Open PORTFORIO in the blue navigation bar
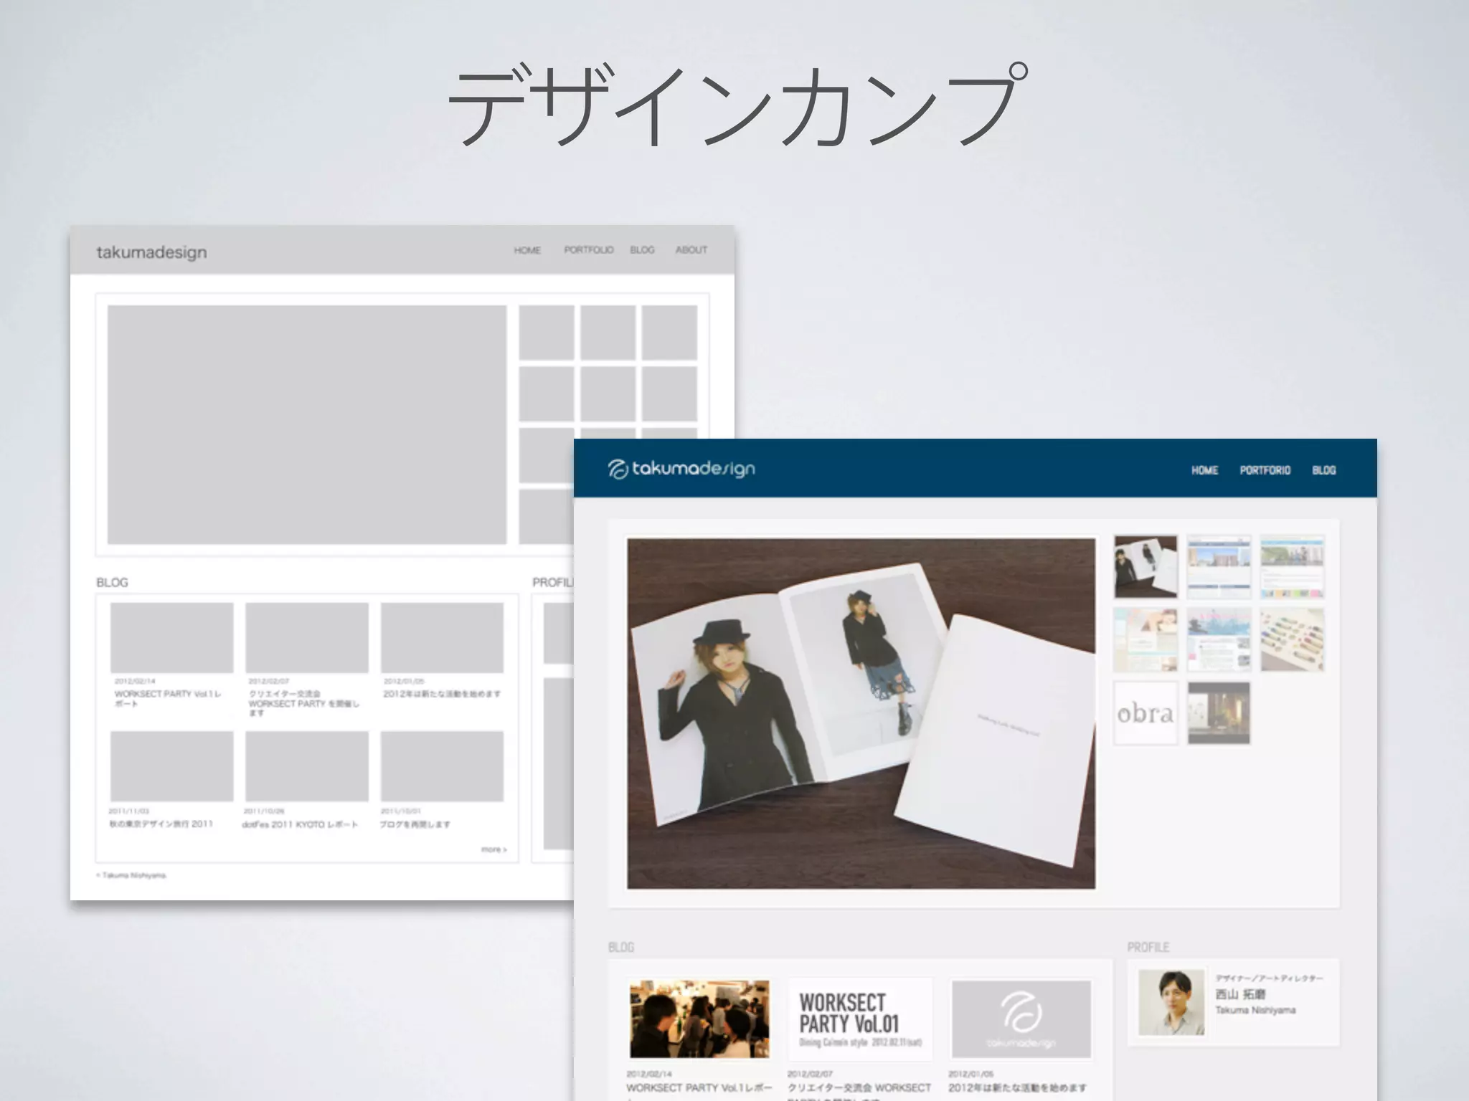This screenshot has height=1101, width=1469. point(1265,470)
